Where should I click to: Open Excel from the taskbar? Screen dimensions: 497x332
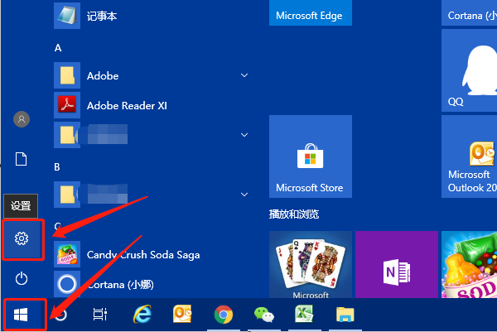tap(304, 314)
